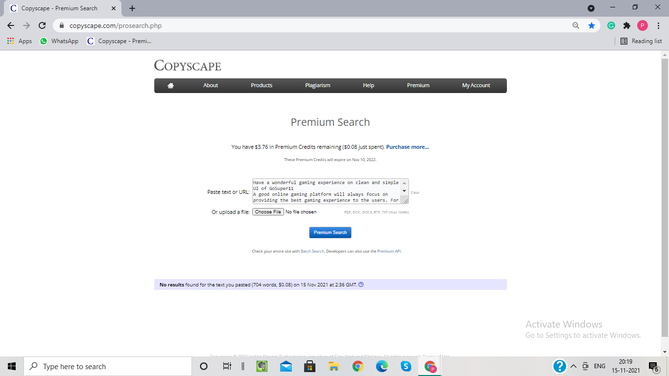Viewport: 669px width, 376px height.
Task: Open the Grammarly extension
Action: pyautogui.click(x=611, y=25)
